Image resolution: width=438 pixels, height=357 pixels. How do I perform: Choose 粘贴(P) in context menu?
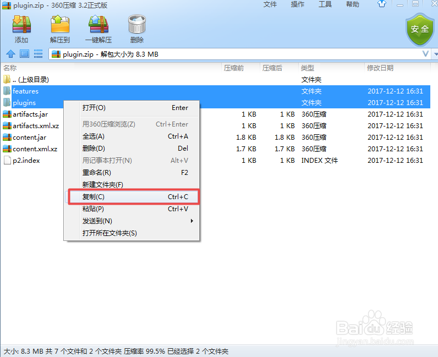[132, 209]
